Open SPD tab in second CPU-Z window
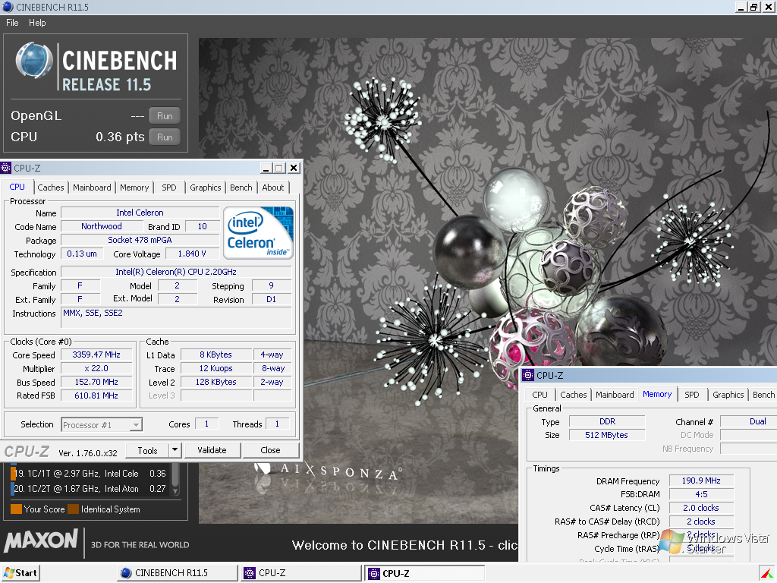Viewport: 777px width, 583px height. (x=692, y=395)
